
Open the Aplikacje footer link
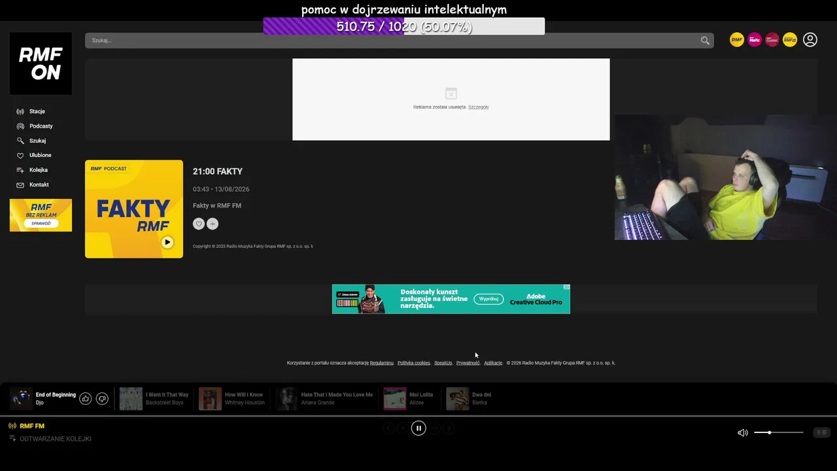point(493,363)
